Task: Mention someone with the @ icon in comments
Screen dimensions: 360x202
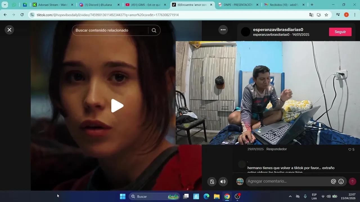Action: pyautogui.click(x=333, y=181)
